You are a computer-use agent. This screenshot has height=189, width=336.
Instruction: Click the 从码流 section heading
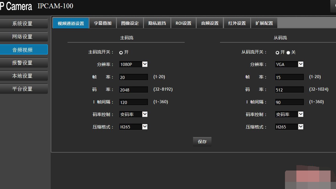(280, 38)
